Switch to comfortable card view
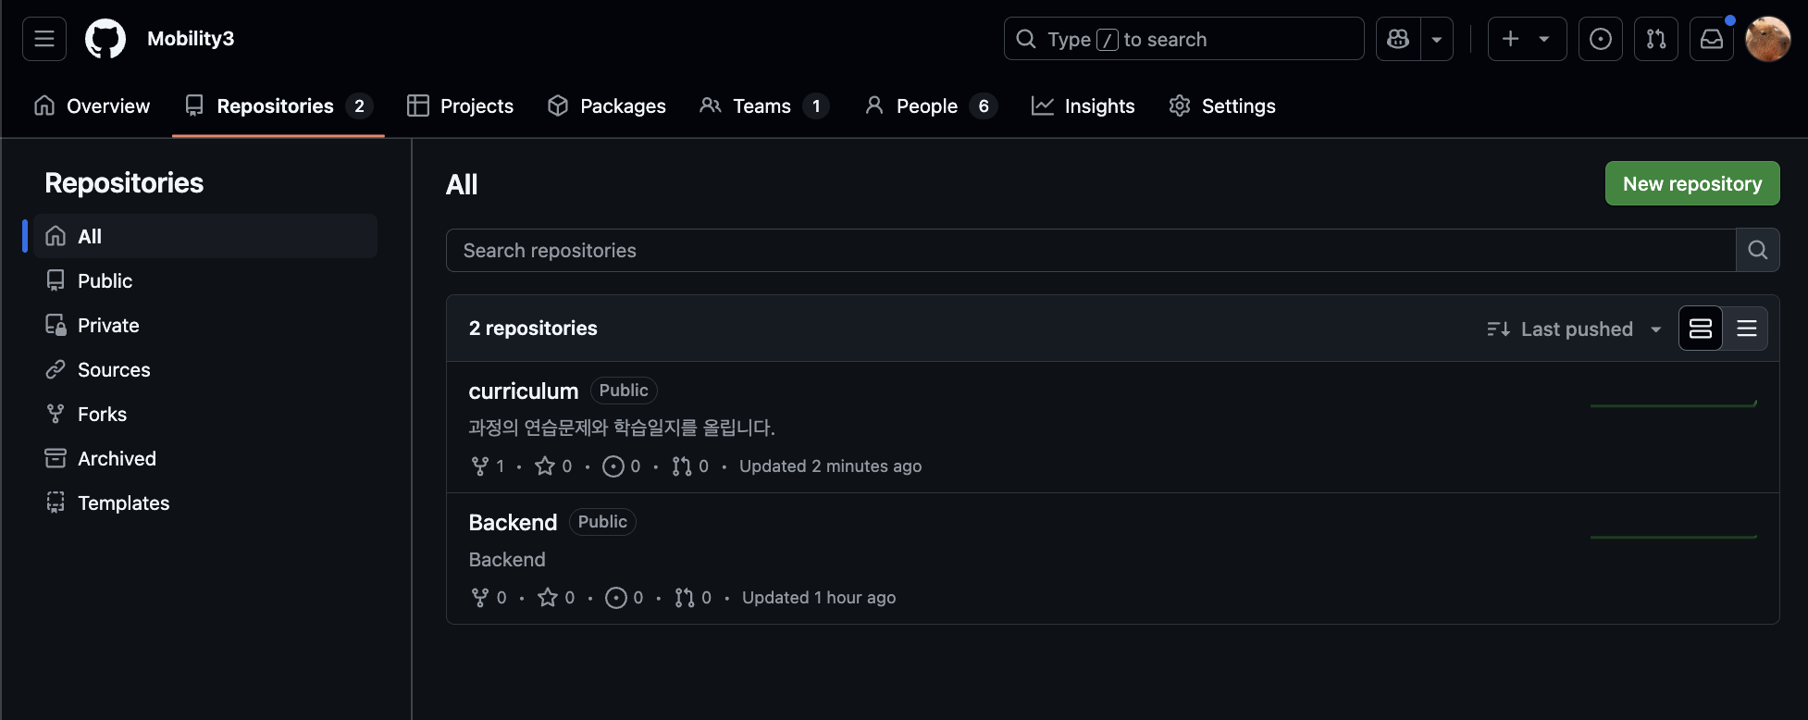Screen dimensions: 1808x720 point(1701,329)
